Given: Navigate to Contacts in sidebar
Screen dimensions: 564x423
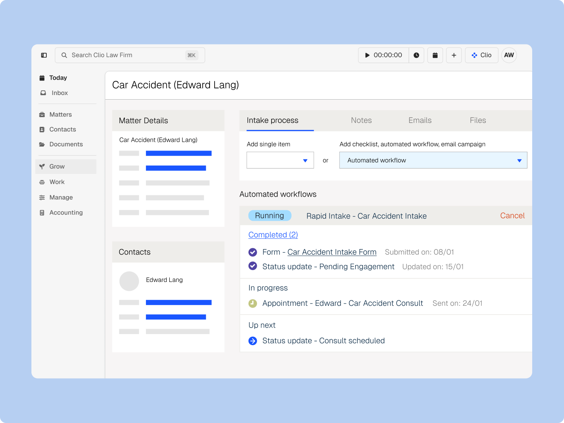Looking at the screenshot, I should pyautogui.click(x=57, y=130).
